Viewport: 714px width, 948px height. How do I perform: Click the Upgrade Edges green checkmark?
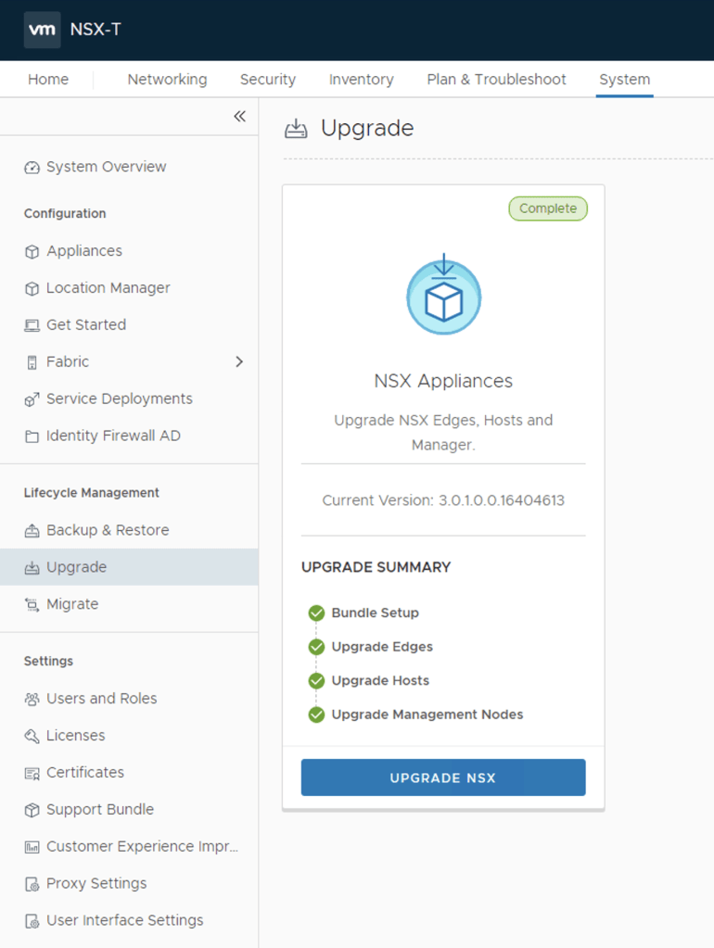[316, 647]
